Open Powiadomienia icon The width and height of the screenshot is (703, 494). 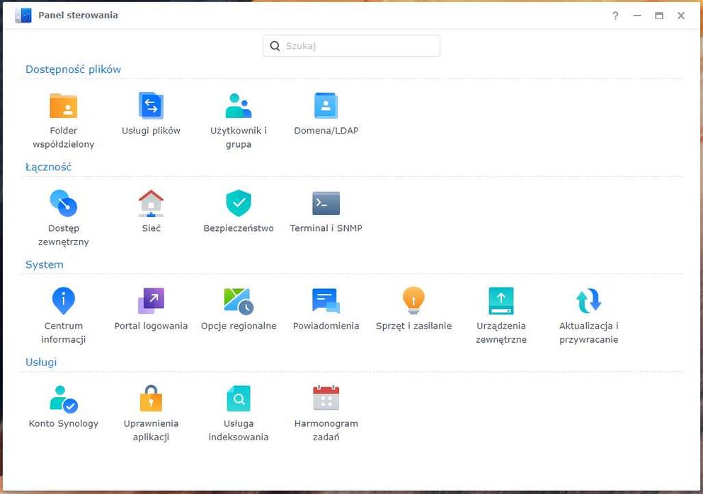[326, 301]
